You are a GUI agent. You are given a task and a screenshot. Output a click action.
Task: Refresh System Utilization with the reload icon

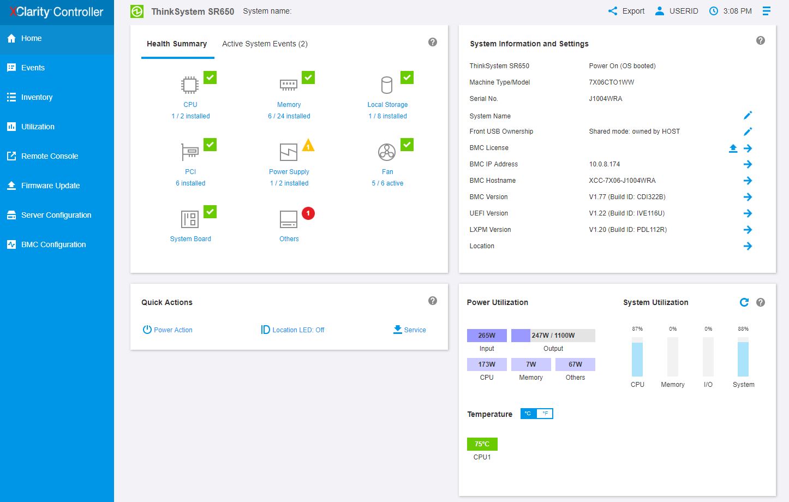click(744, 302)
